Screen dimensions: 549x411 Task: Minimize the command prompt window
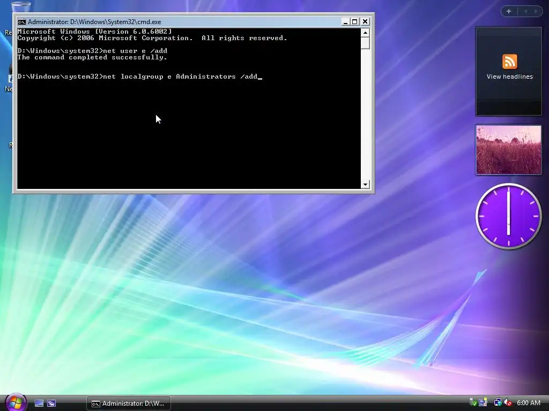click(x=345, y=21)
